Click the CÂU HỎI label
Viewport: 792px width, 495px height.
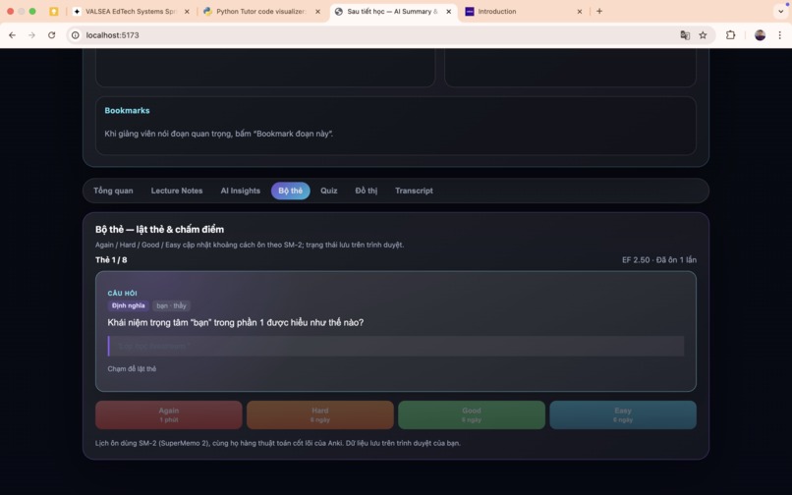[x=122, y=293]
